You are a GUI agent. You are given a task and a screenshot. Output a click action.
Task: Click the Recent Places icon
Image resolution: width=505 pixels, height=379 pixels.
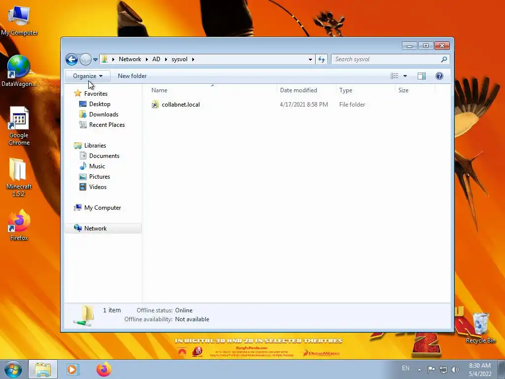[83, 124]
